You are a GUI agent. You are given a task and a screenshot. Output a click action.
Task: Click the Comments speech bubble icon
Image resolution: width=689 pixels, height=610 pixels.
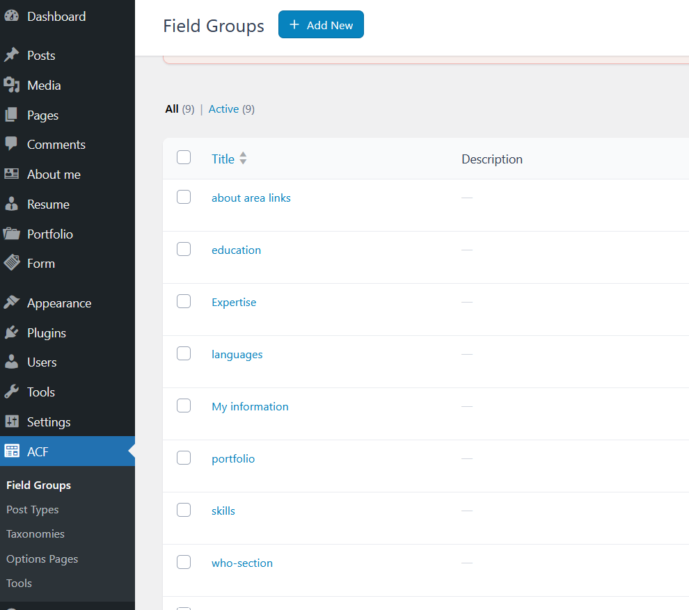[x=11, y=144]
